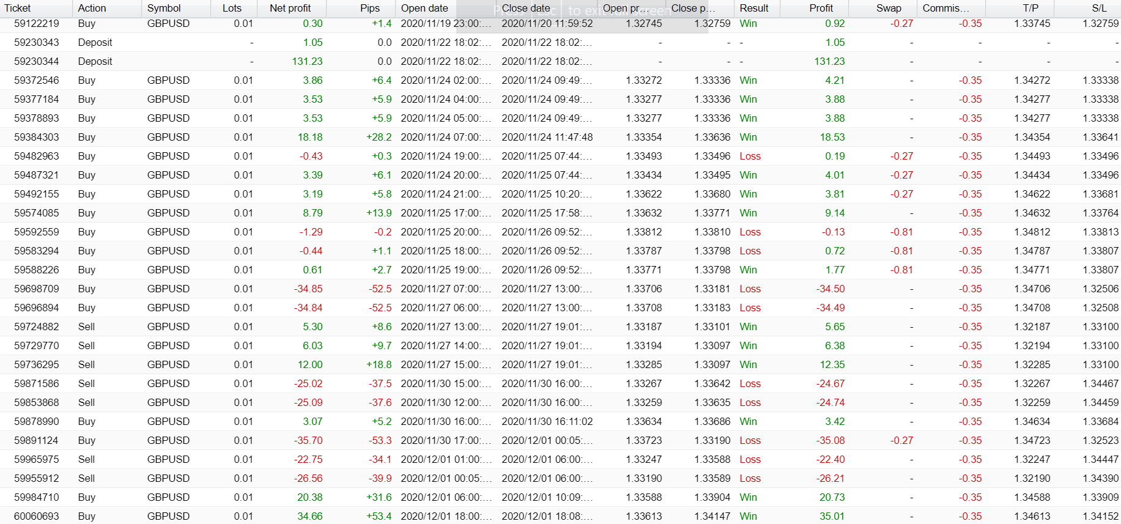
Task: Click S/L value 1.32523
Action: [1101, 440]
